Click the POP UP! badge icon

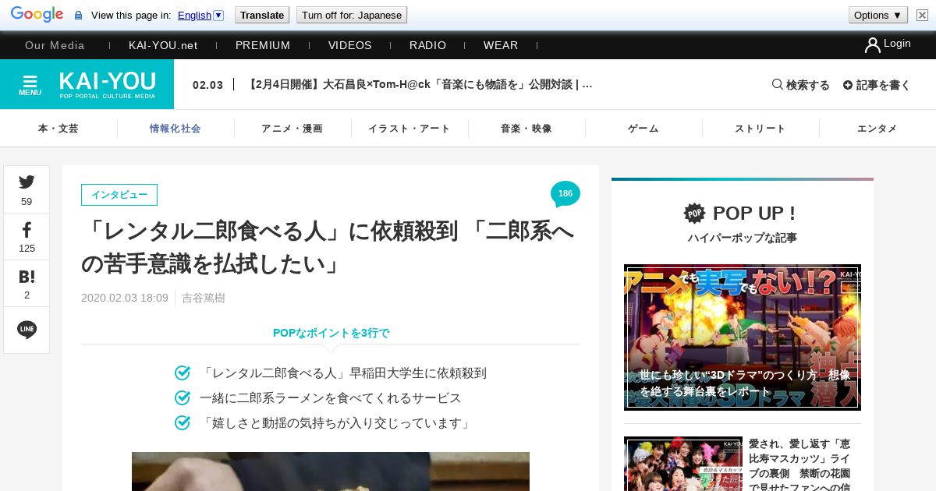[x=694, y=213]
